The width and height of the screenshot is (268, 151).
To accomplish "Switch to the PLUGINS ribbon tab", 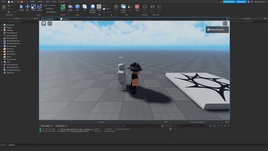I will coord(62,2).
